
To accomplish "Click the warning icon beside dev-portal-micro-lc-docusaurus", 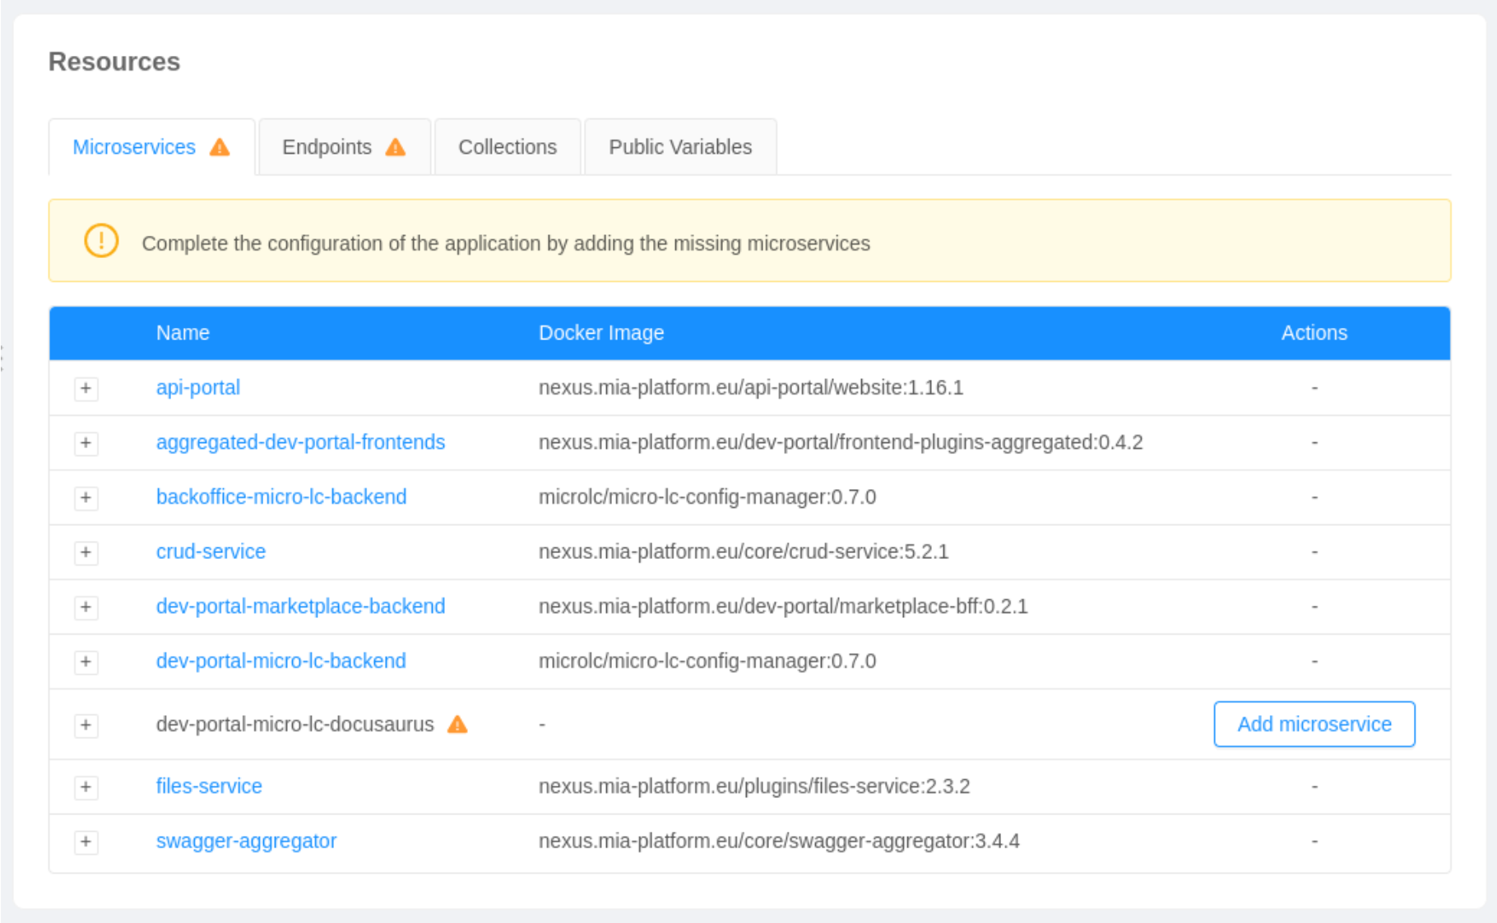I will tap(457, 724).
